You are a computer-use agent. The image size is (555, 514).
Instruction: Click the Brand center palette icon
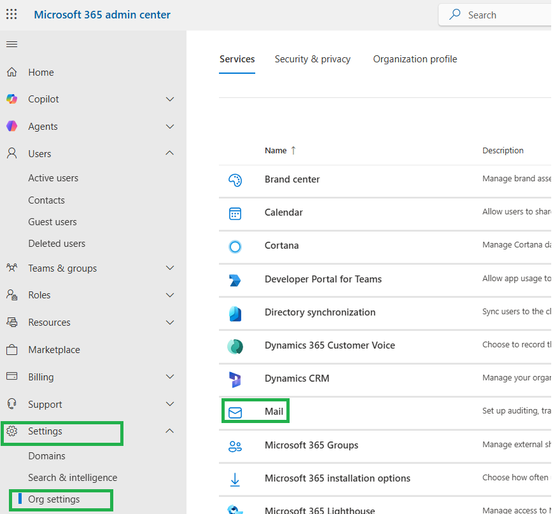[x=235, y=180]
